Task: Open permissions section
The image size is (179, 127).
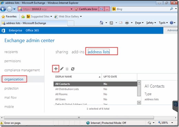Action: tap(13, 61)
